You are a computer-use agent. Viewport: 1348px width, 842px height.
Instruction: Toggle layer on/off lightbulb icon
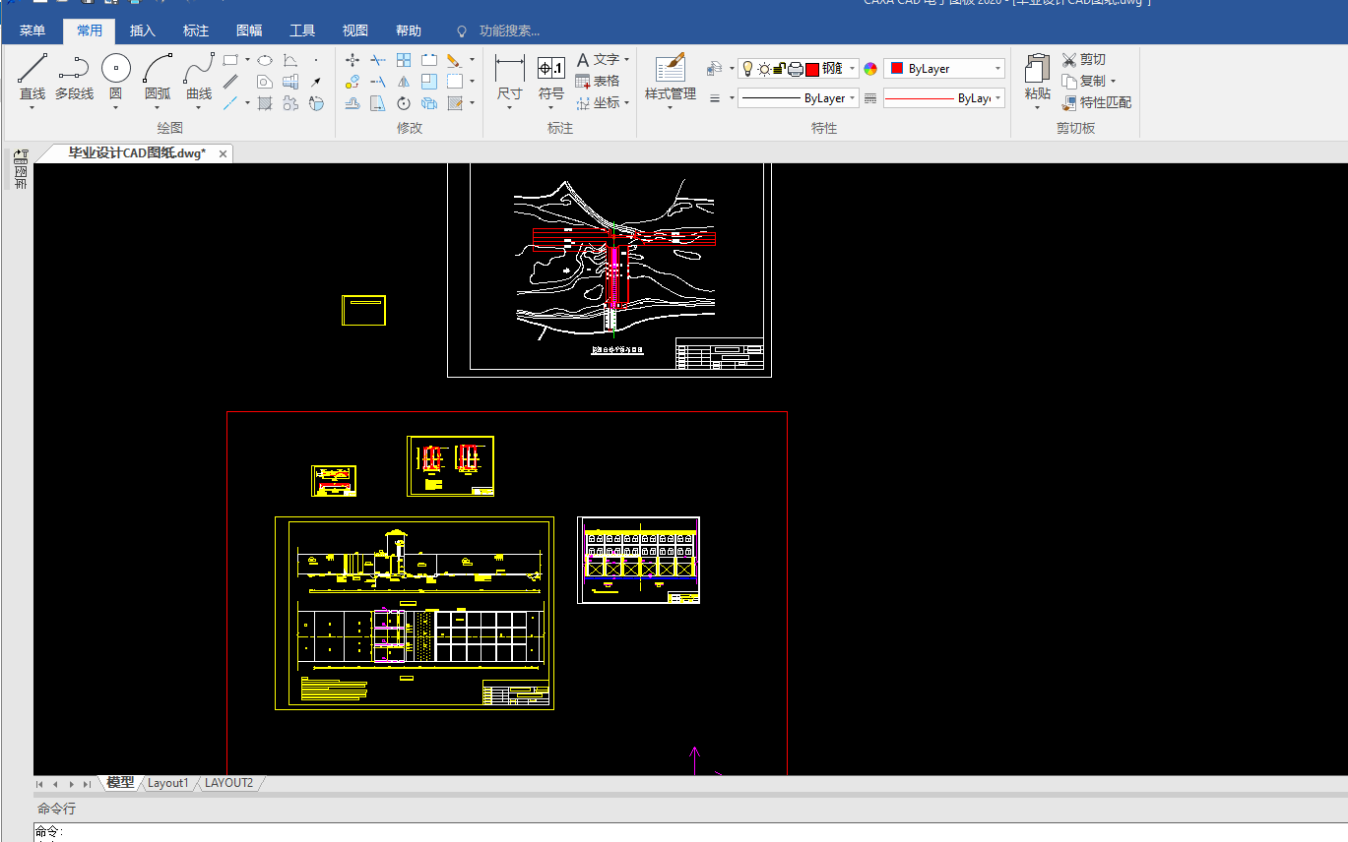747,69
